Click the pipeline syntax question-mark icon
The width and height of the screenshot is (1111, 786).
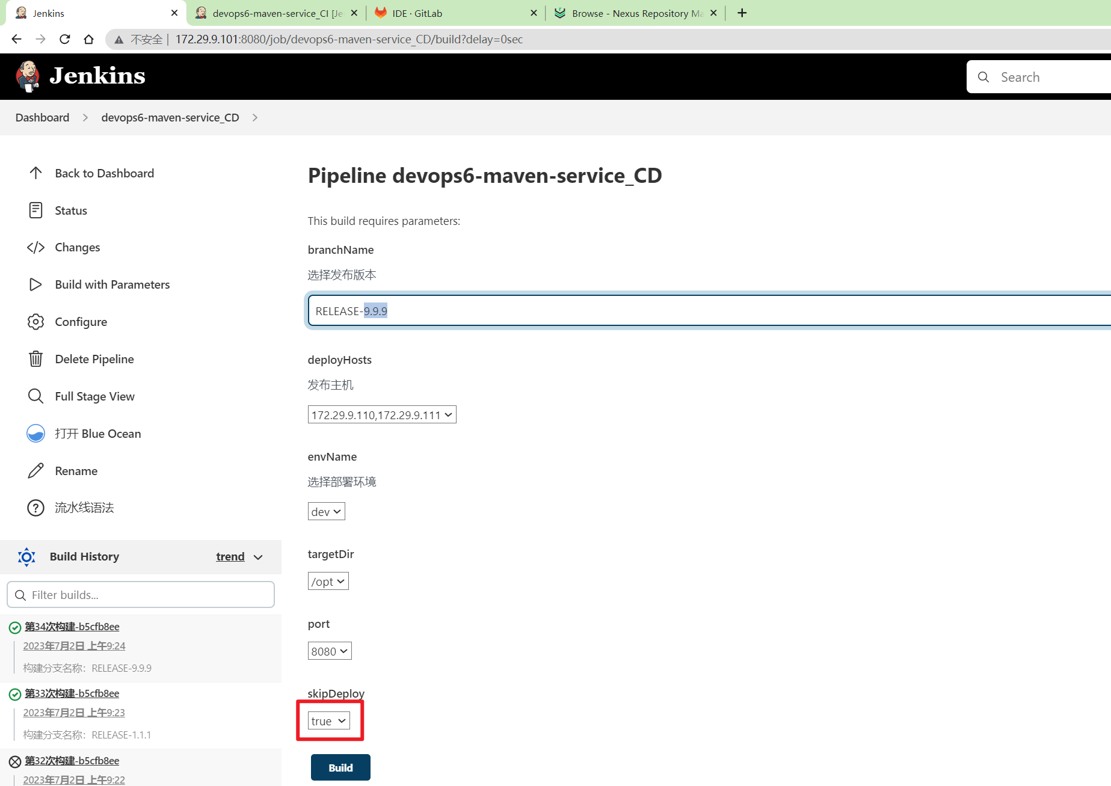[x=35, y=508]
